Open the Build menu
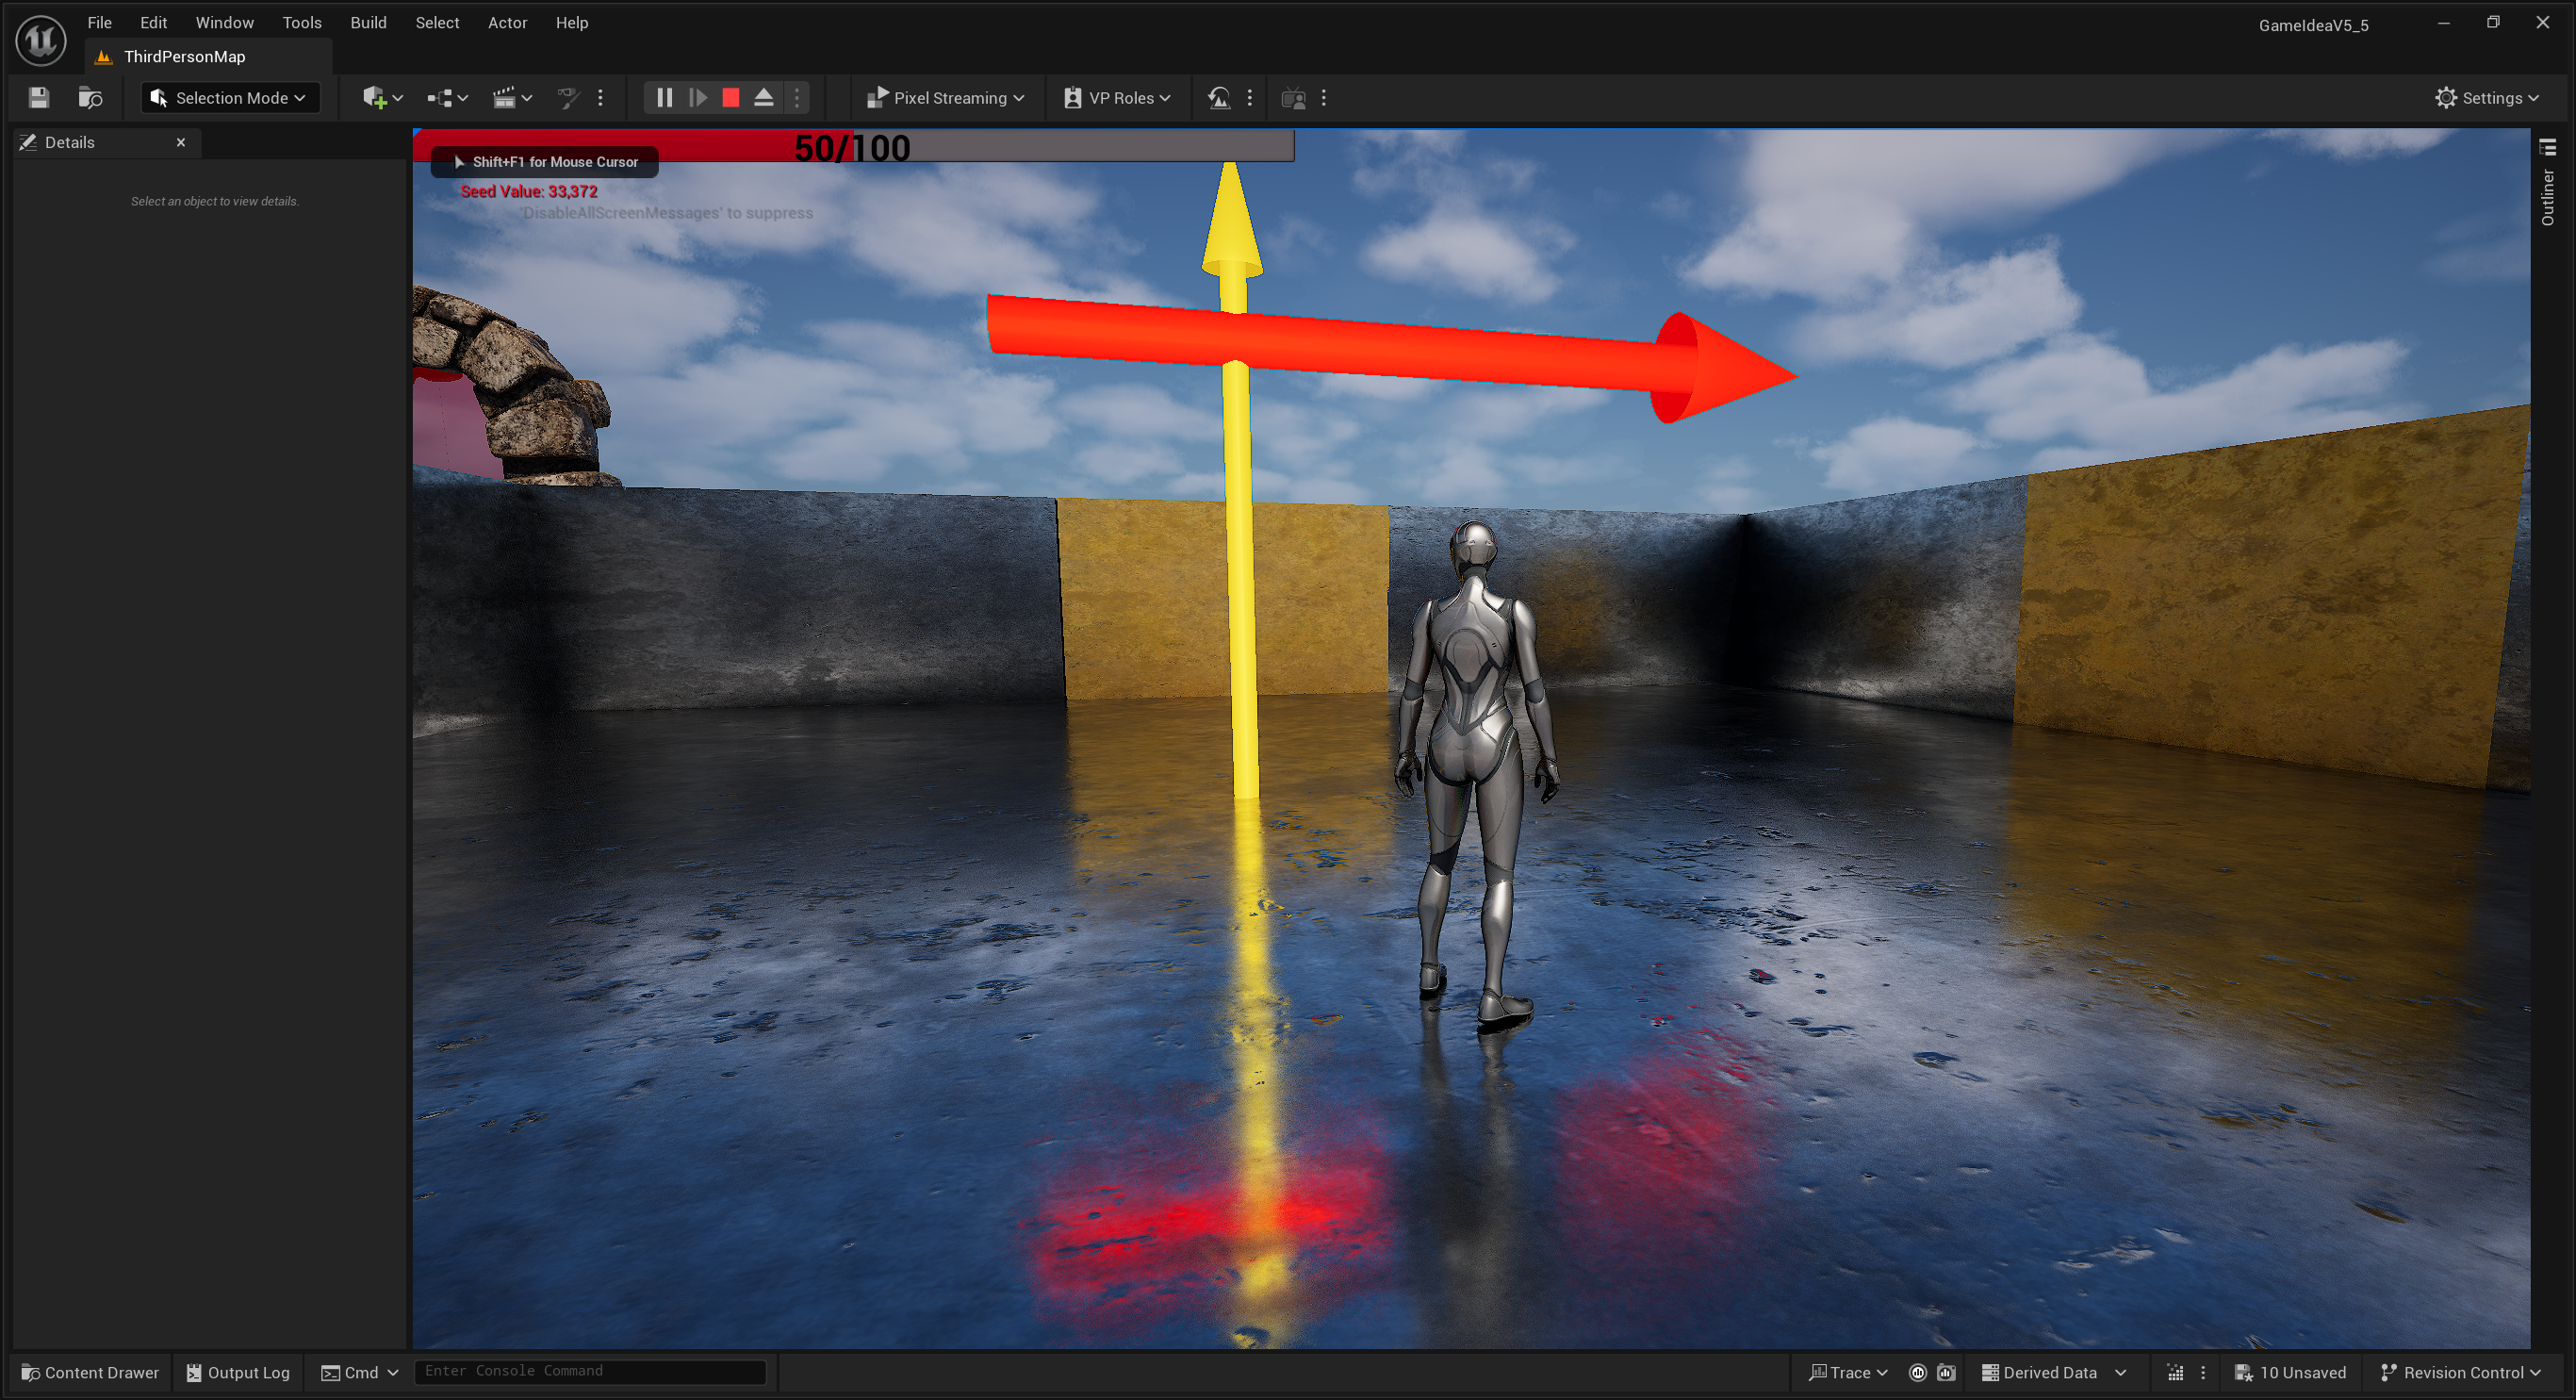 click(368, 22)
